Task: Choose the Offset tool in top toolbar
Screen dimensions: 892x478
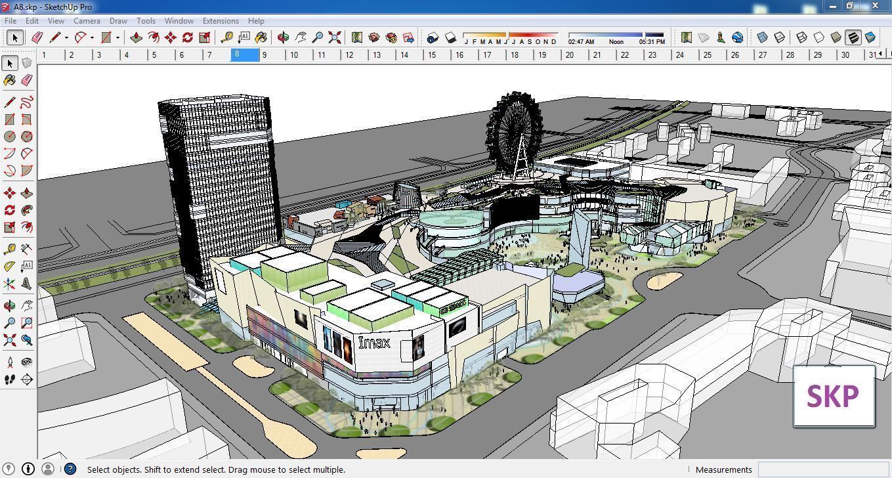Action: 153,38
